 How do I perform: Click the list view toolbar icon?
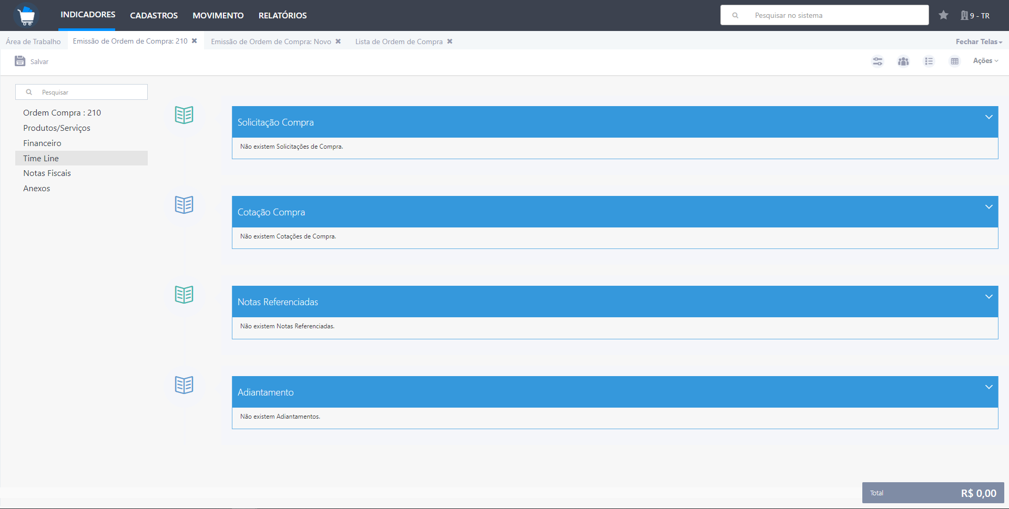click(x=929, y=61)
